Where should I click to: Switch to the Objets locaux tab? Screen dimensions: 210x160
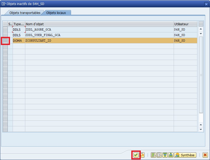(56, 13)
